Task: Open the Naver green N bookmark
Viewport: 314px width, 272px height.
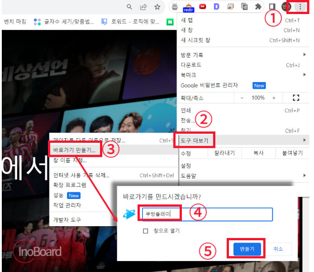Action: click(x=170, y=22)
